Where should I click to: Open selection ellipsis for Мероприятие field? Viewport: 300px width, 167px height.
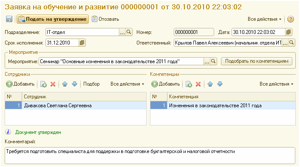click(x=207, y=61)
